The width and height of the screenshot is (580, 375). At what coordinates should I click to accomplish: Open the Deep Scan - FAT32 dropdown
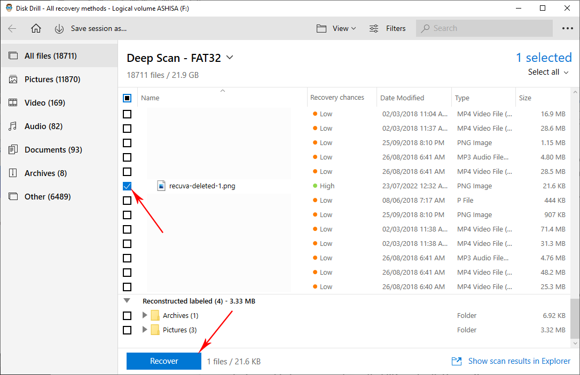pyautogui.click(x=230, y=58)
